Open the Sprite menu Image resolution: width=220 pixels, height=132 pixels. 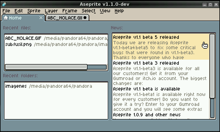pyautogui.click(x=34, y=11)
